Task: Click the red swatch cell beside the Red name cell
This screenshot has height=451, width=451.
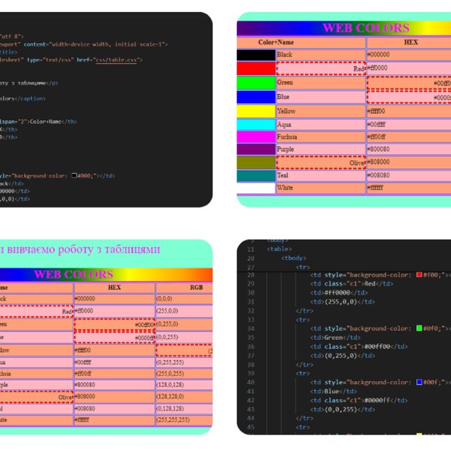Action: click(256, 68)
